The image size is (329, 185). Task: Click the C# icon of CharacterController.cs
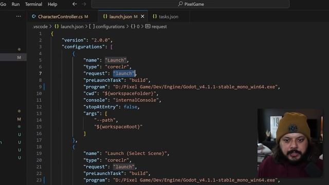(33, 16)
